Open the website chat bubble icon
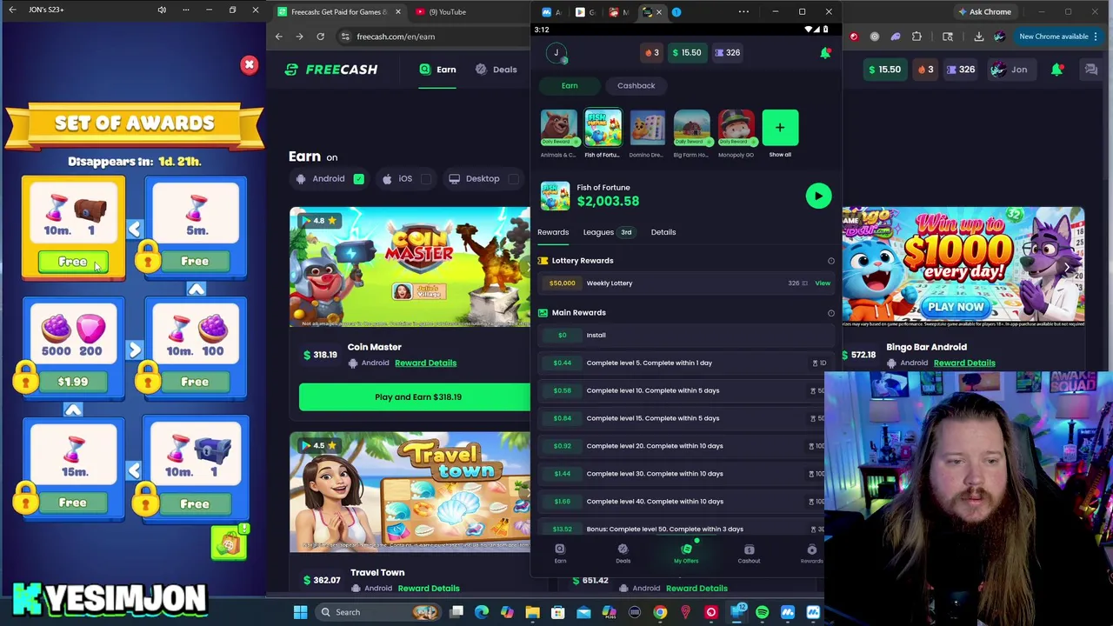Viewport: 1113px width, 626px height. tap(1090, 70)
